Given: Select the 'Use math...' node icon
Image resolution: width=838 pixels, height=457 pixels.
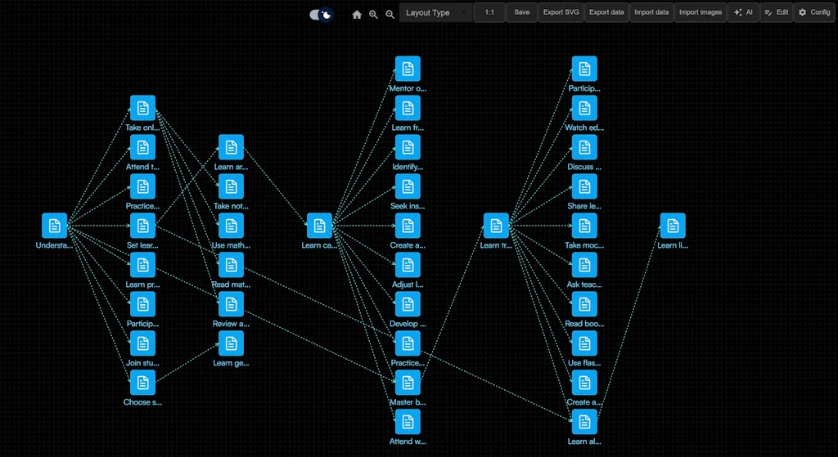Looking at the screenshot, I should [231, 226].
